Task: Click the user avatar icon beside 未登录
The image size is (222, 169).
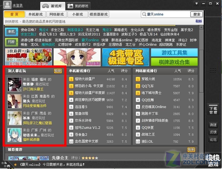Action: [x=7, y=5]
